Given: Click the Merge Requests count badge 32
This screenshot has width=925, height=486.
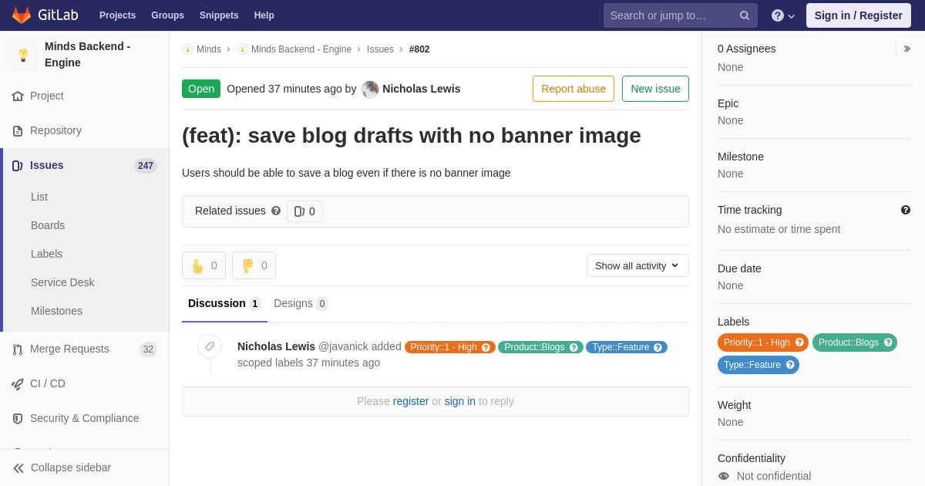Looking at the screenshot, I should coord(148,349).
